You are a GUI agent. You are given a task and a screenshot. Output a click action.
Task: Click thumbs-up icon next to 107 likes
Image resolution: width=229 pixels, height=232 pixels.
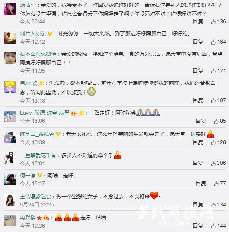click(x=213, y=100)
